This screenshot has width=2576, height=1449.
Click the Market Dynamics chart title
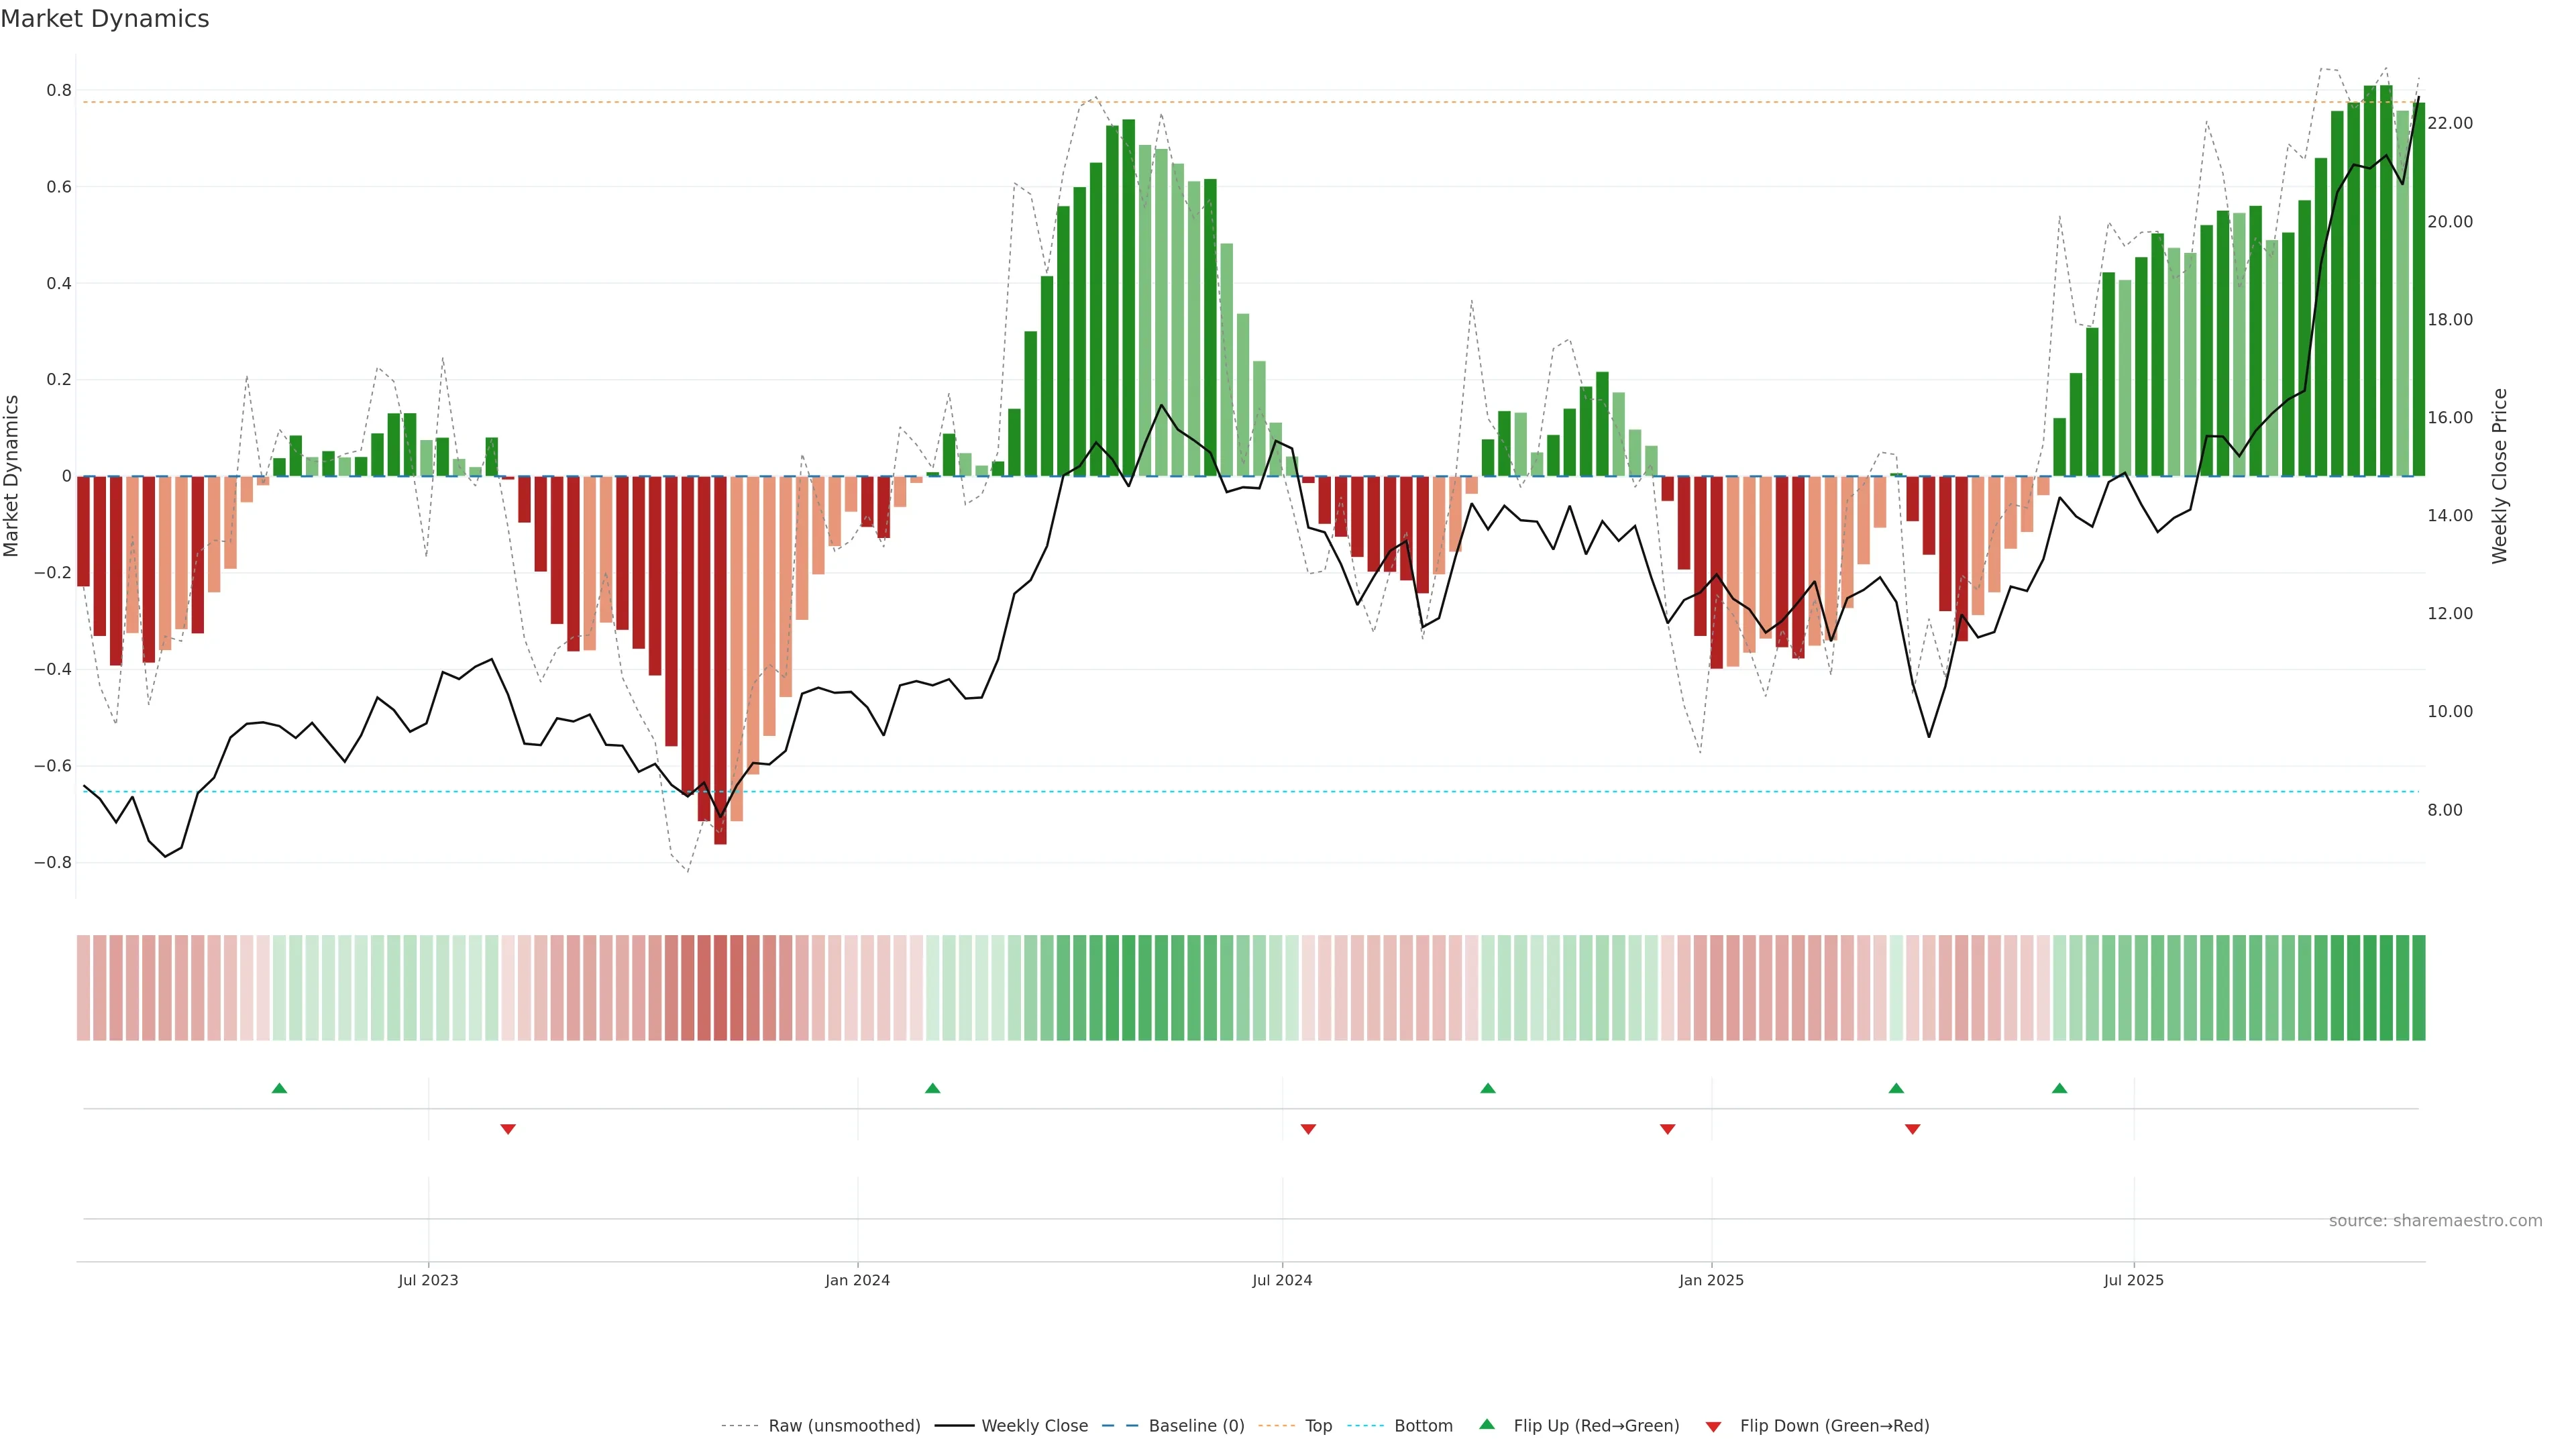(x=105, y=19)
